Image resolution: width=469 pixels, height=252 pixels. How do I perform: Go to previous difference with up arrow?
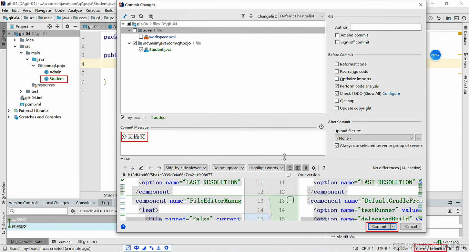(x=125, y=168)
